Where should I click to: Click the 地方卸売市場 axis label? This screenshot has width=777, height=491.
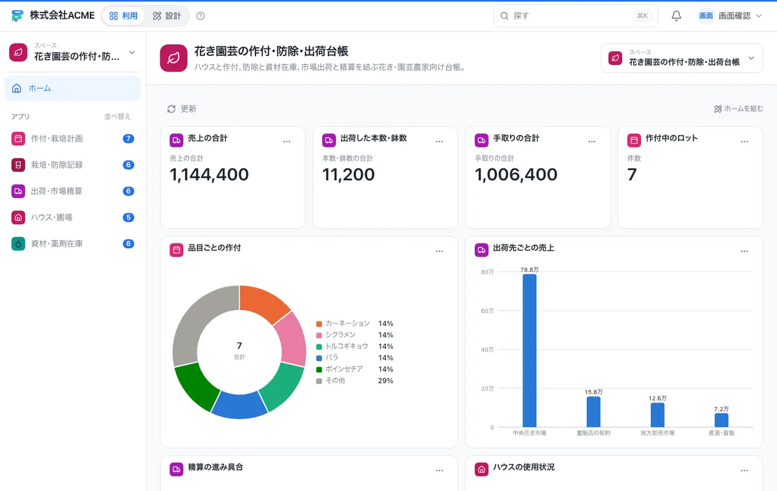point(657,433)
